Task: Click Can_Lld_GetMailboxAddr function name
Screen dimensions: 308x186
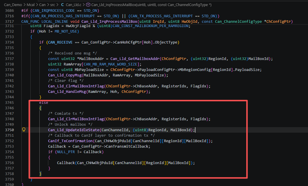Action: pyautogui.click(x=135, y=59)
